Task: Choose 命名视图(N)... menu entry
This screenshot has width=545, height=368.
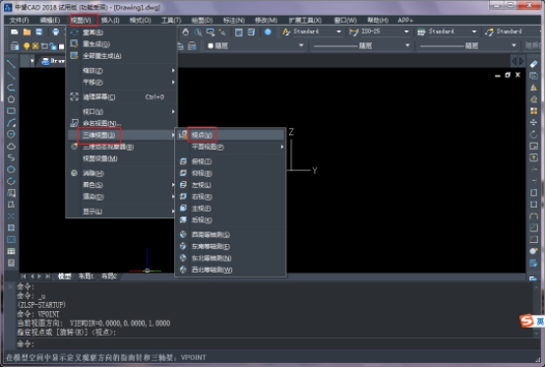Action: [x=122, y=123]
